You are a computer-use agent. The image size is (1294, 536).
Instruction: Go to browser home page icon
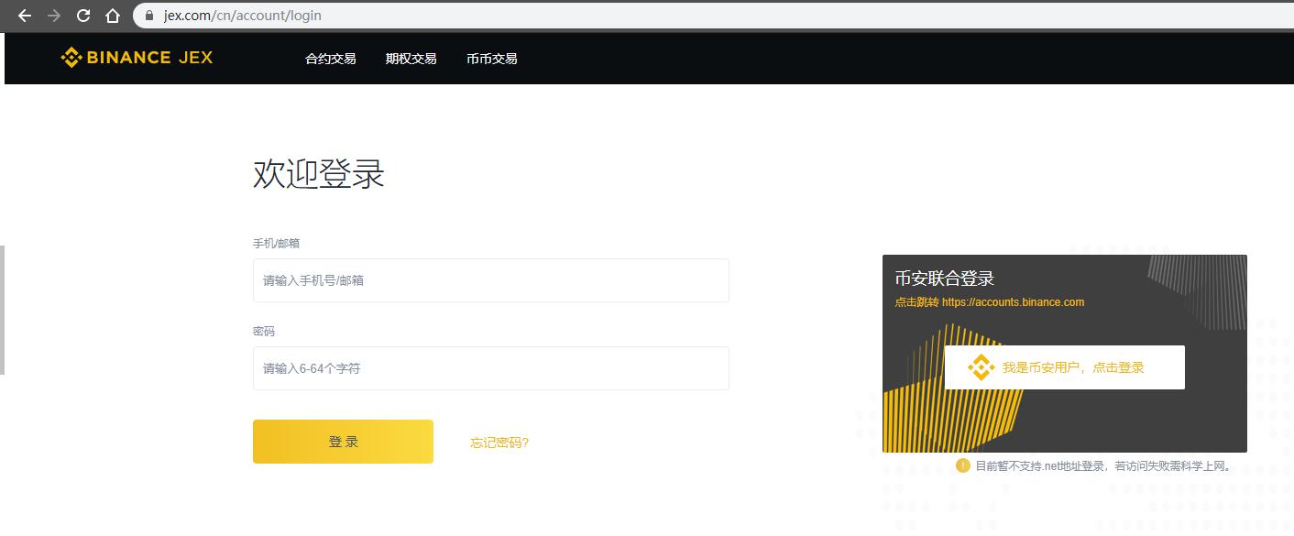[x=113, y=16]
